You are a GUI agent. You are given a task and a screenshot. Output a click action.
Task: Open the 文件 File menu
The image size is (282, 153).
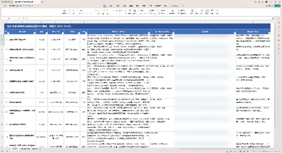click(x=5, y=6)
